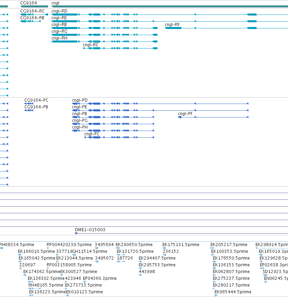Click the EK273733.5prime EST label
The image size is (288, 297).
click(83, 285)
